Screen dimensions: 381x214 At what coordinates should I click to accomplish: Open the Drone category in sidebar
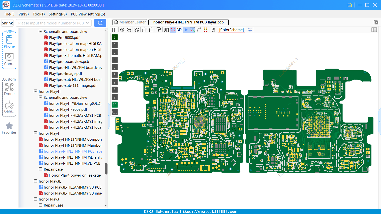9,89
